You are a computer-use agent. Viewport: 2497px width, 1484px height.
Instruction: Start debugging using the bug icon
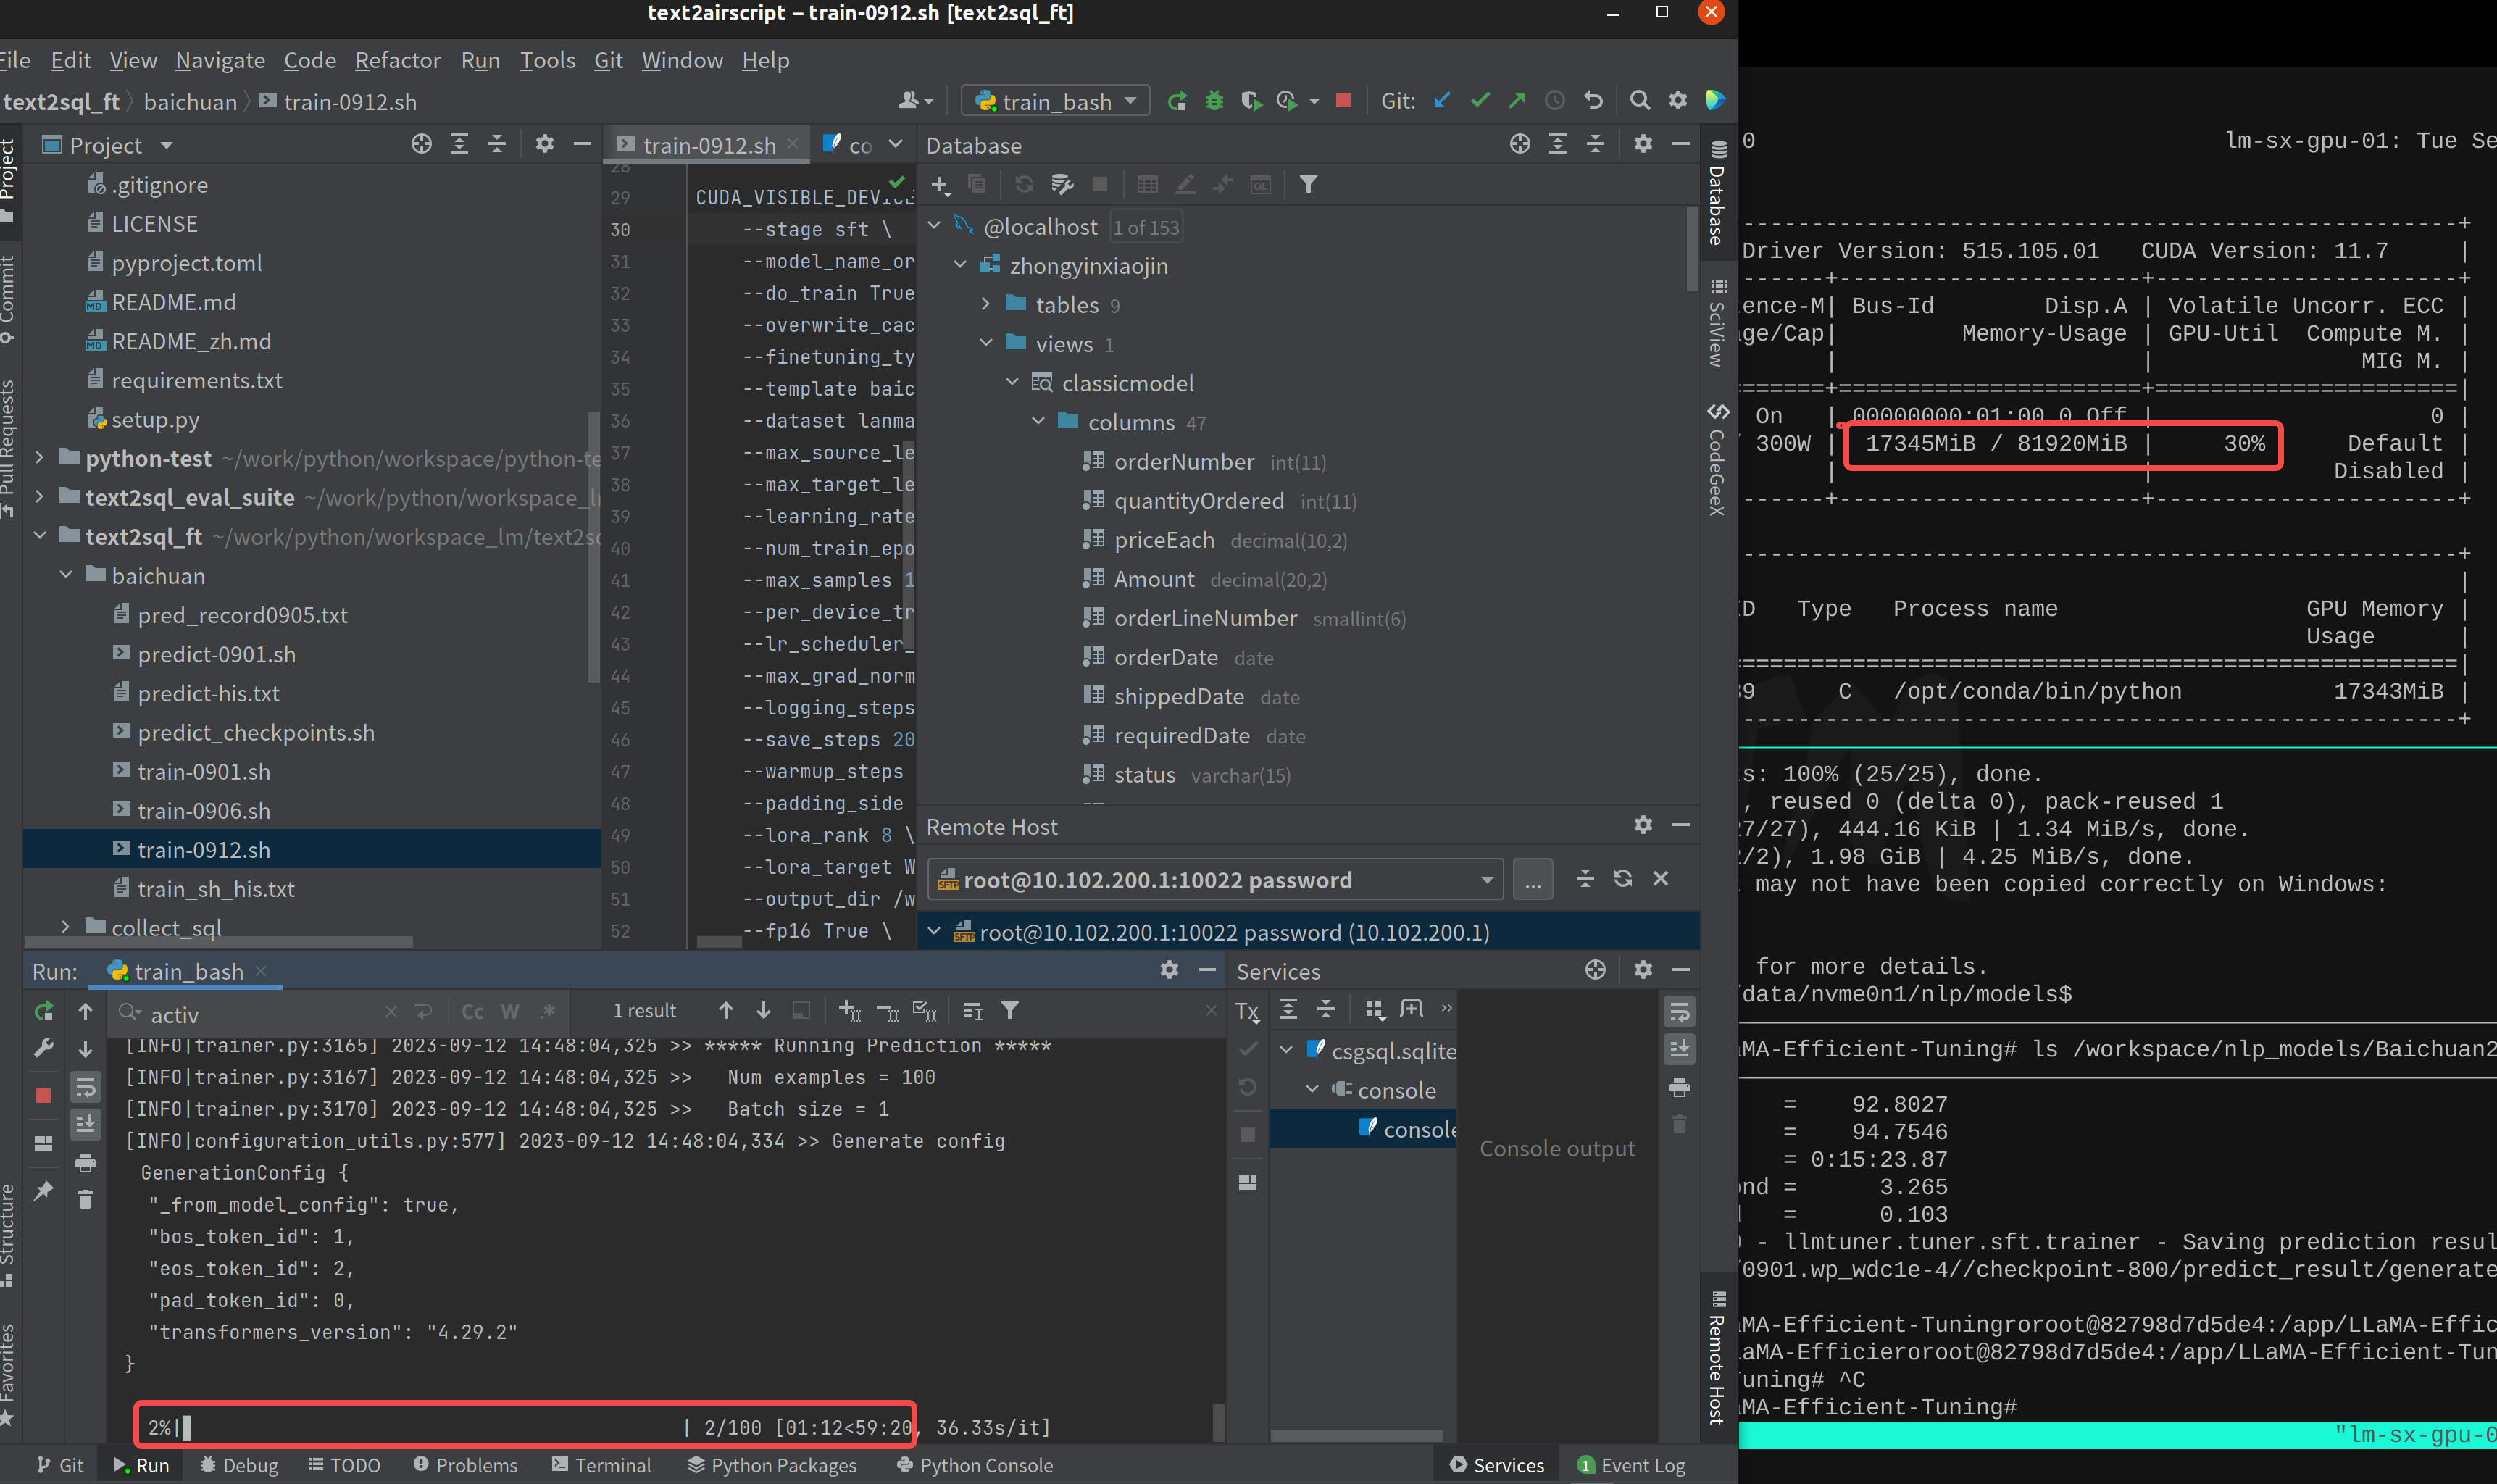(x=1214, y=100)
